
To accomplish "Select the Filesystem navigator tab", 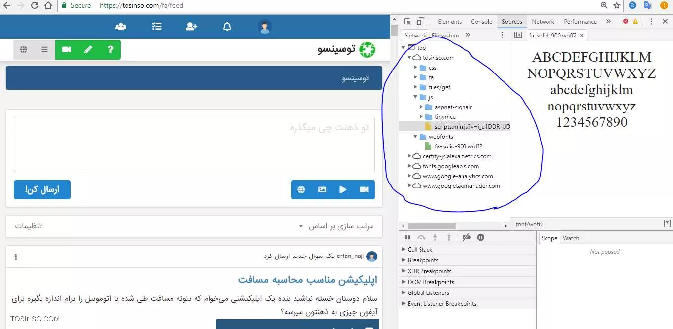I will click(x=445, y=36).
